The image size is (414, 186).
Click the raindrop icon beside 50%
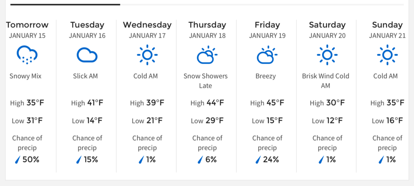18,160
